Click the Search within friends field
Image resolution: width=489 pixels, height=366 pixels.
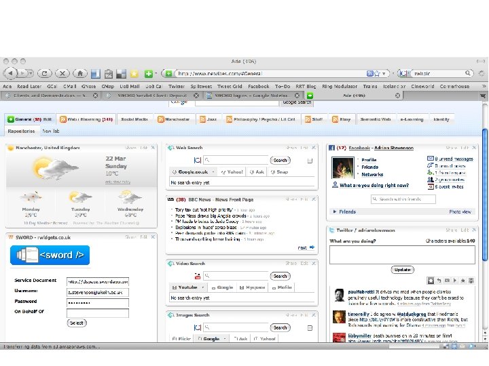[x=403, y=199]
